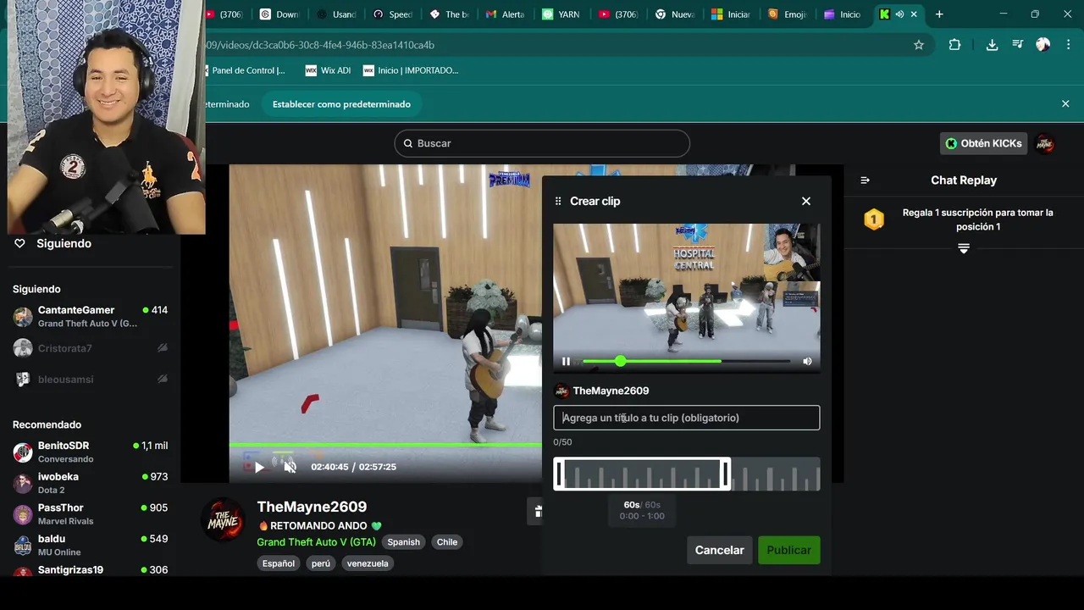Viewport: 1084px width, 610px height.
Task: Click TheMayne2609 channel avatar
Action: [224, 518]
